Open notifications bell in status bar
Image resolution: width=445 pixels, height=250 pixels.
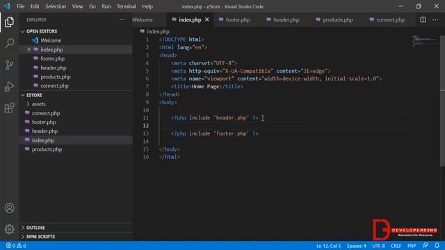coord(437,245)
